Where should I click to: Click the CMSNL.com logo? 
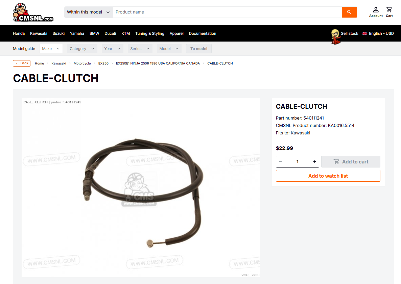pyautogui.click(x=33, y=12)
